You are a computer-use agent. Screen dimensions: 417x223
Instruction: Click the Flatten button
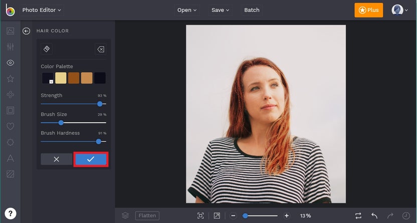pyautogui.click(x=147, y=215)
